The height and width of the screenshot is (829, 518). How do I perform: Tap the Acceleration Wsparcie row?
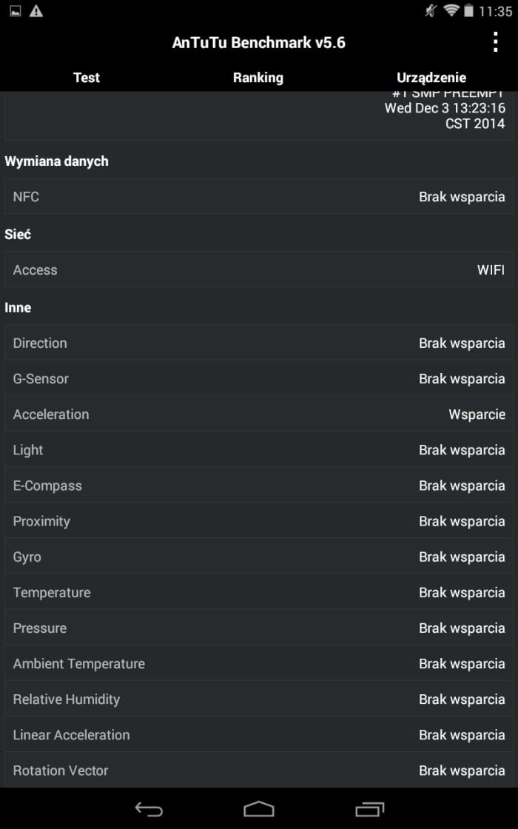259,414
